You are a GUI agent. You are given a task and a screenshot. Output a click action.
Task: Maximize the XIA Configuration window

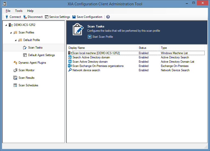[194, 3]
